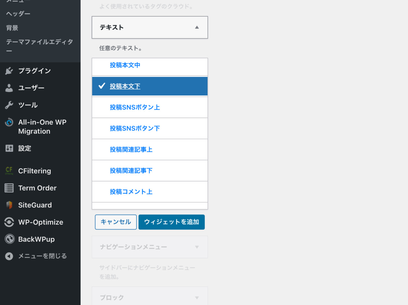Image resolution: width=408 pixels, height=305 pixels.
Task: Select the 投稿本文中 widget area
Action: coord(125,65)
